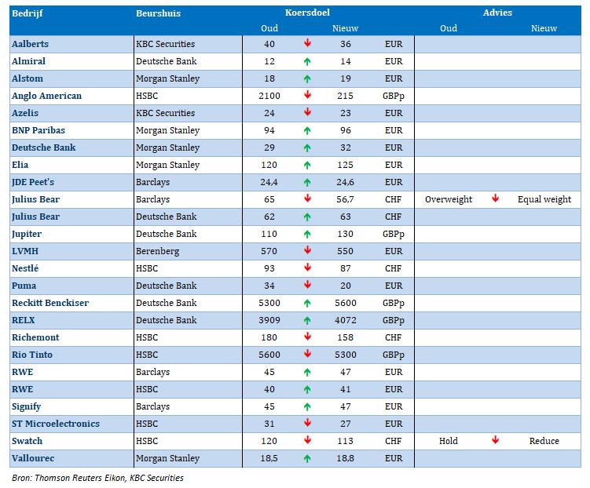Viewport: 590px width, 488px height.
Task: Click the old price target 2100
Action: point(269,96)
